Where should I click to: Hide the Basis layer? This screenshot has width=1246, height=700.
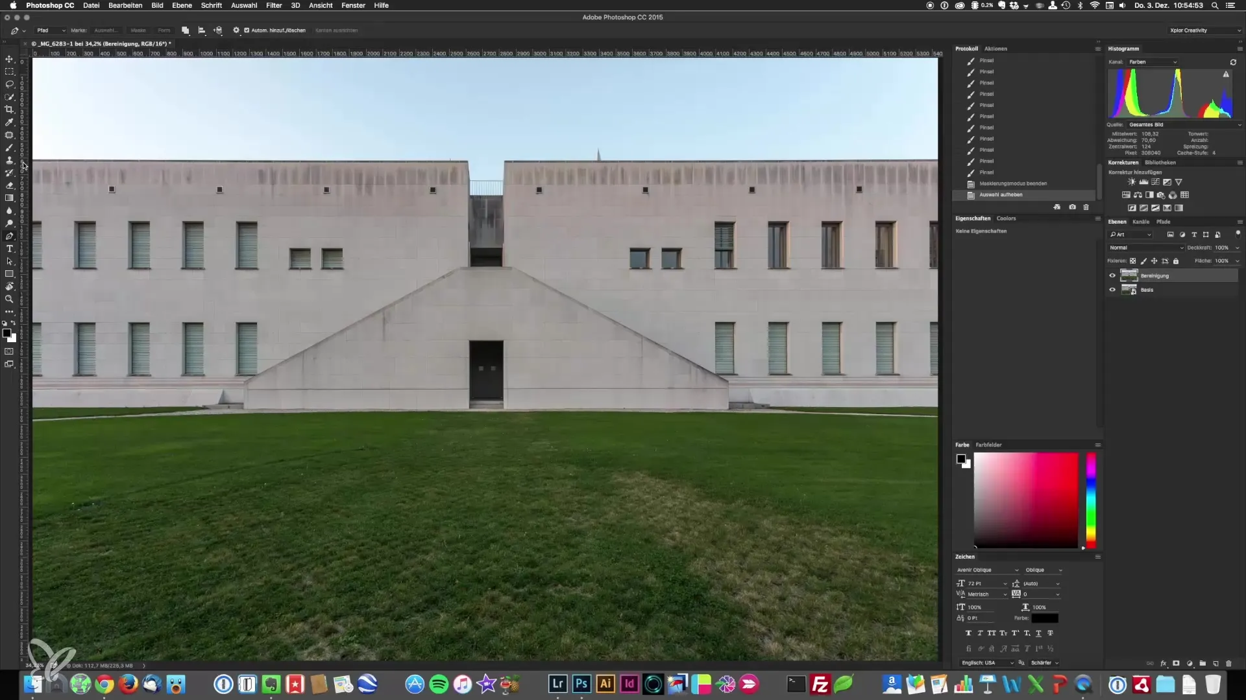coord(1112,290)
